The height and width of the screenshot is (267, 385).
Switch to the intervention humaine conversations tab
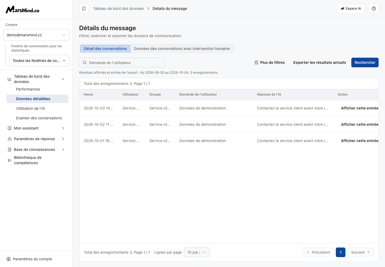point(182,49)
